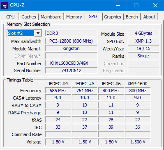Click the Single ranks value
Screen dimensions: 164x150
coord(143,56)
